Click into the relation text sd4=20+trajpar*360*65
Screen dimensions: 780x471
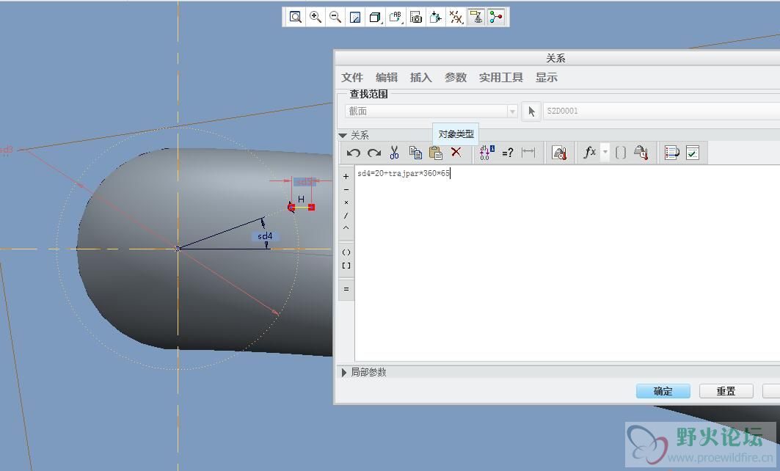pos(403,173)
